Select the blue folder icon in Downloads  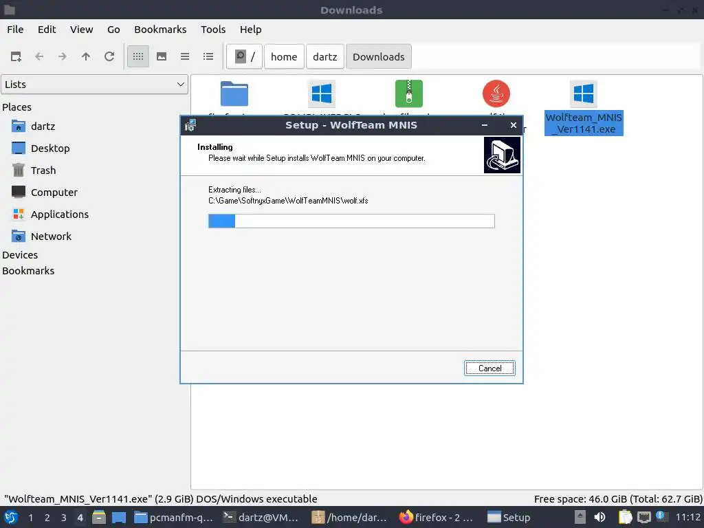[234, 93]
